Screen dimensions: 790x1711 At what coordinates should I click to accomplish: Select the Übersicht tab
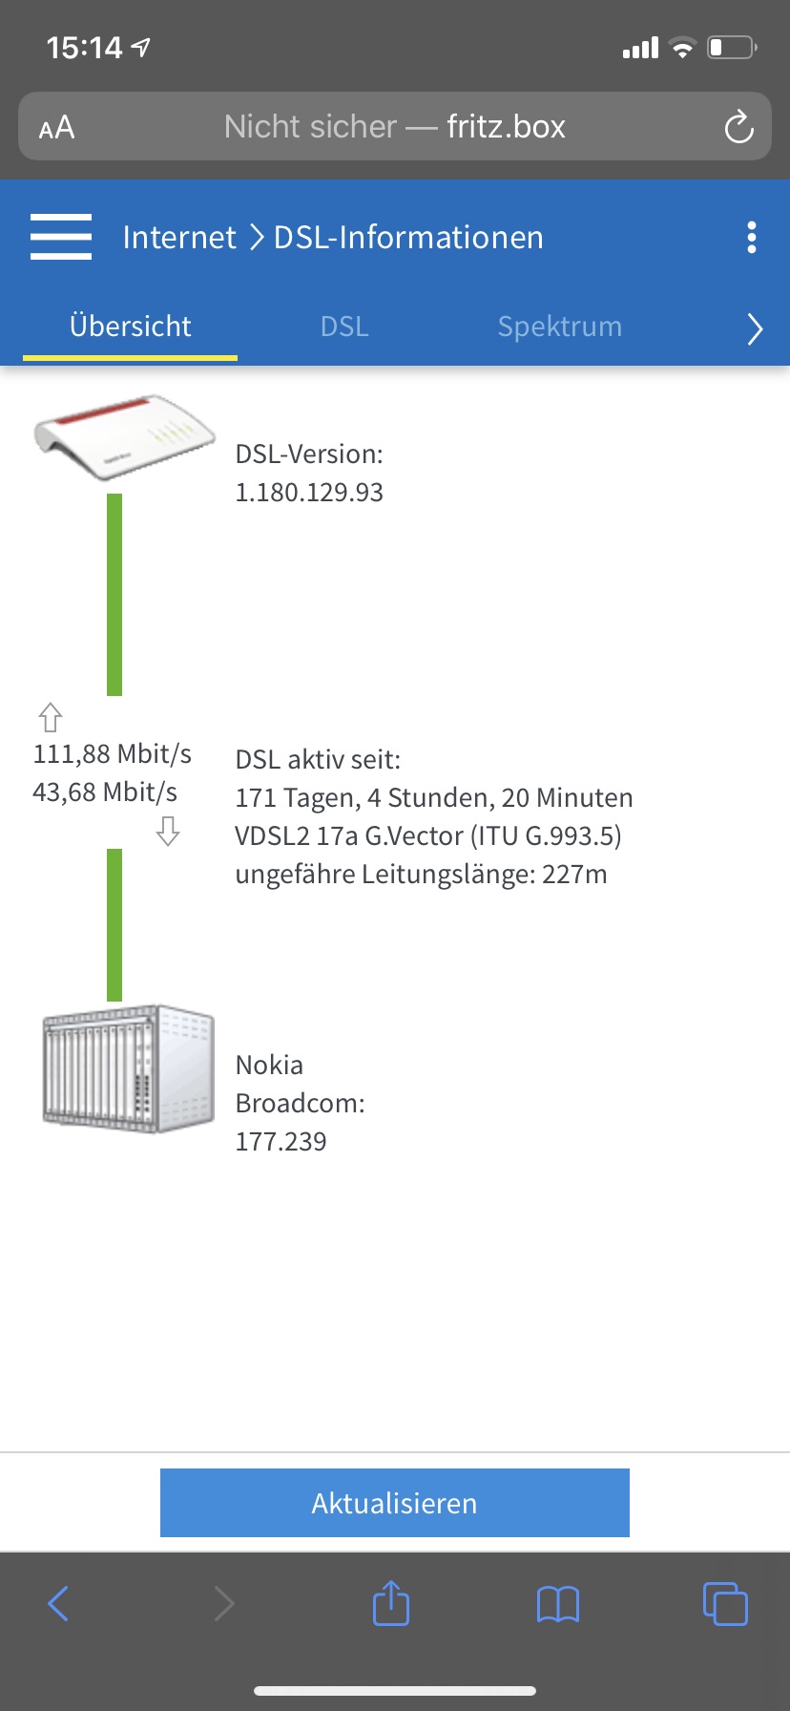point(131,327)
